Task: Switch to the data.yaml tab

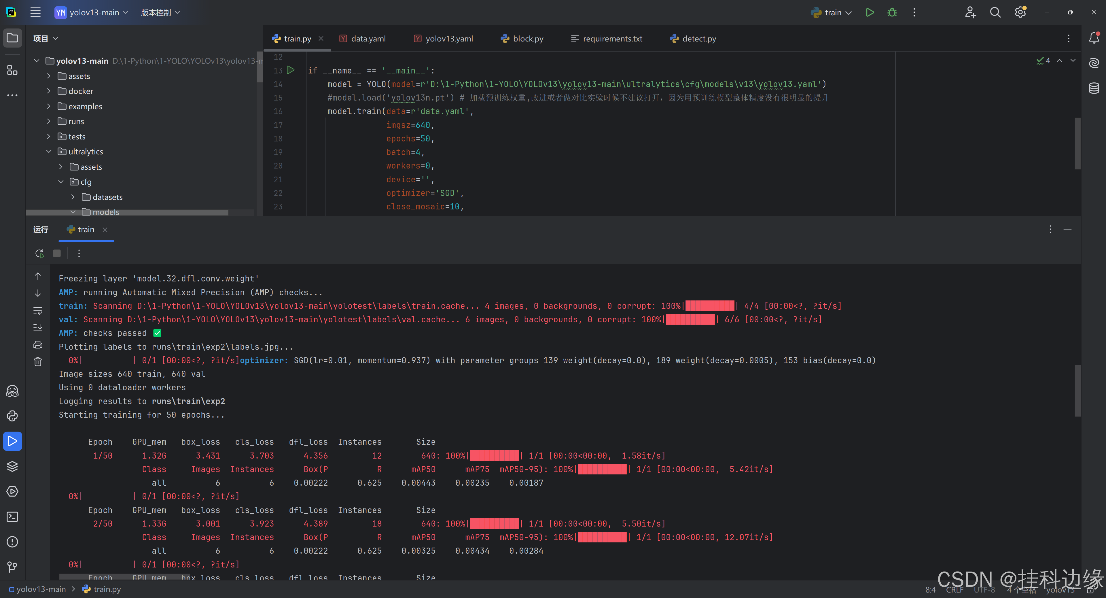Action: tap(363, 39)
